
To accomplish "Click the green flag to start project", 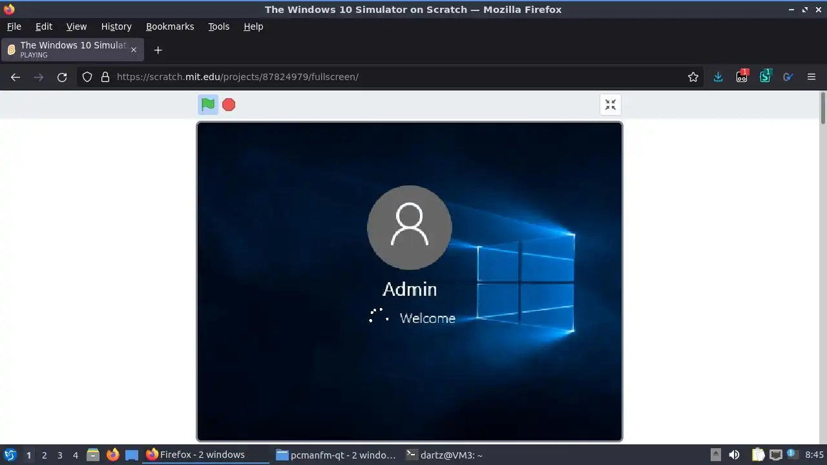I will [208, 105].
